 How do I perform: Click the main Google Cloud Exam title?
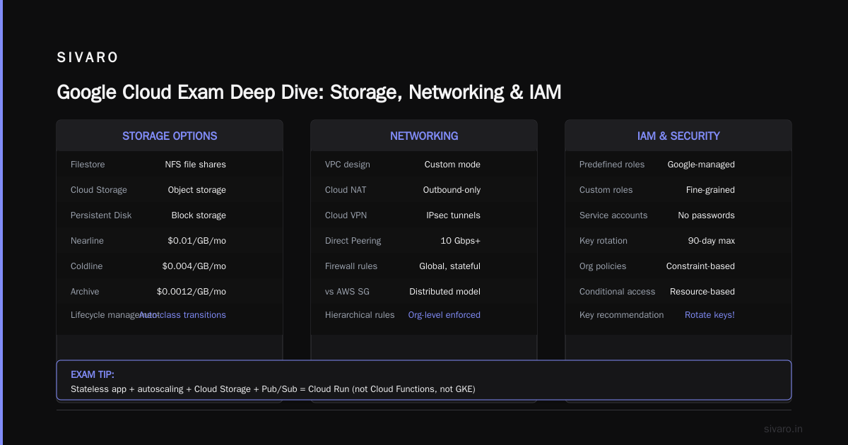click(x=309, y=93)
